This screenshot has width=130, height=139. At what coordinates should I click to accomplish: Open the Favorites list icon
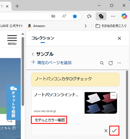click(89, 16)
